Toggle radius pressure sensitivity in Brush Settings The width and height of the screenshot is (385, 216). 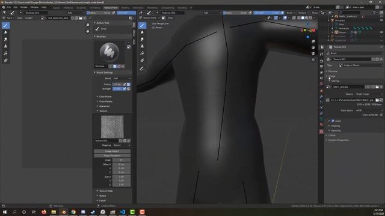point(125,84)
